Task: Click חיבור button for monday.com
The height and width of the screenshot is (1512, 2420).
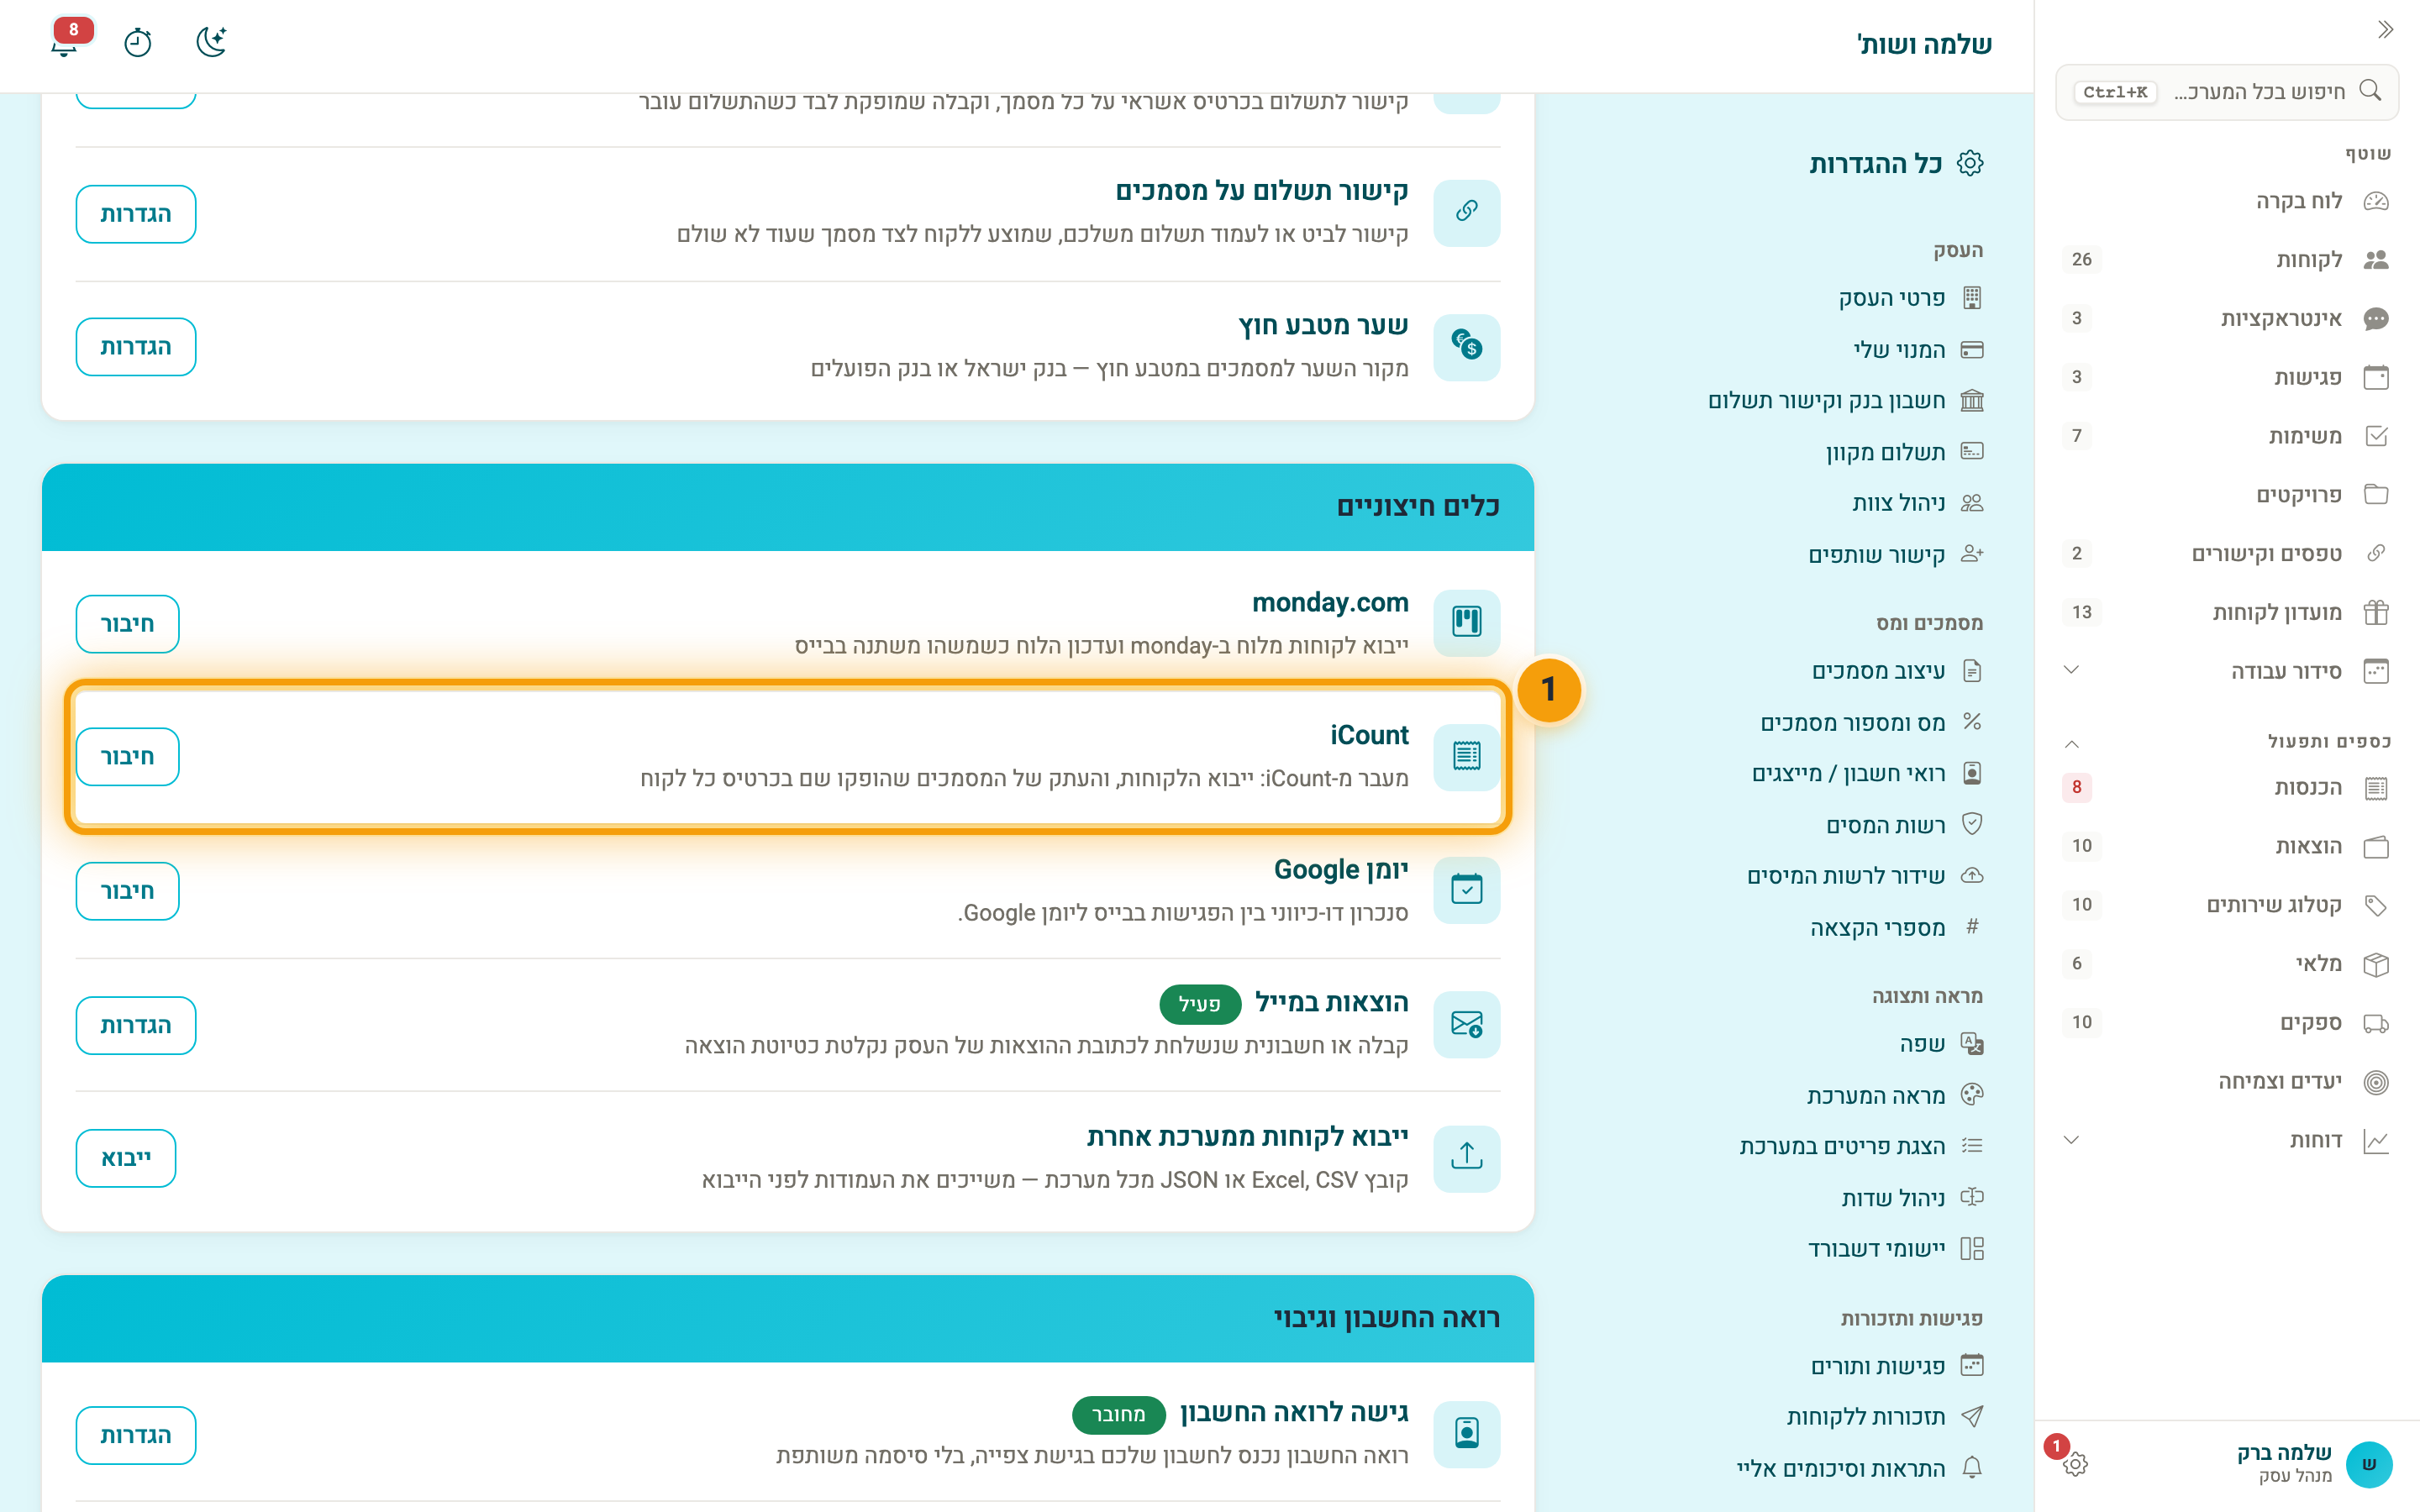Action: (x=127, y=624)
